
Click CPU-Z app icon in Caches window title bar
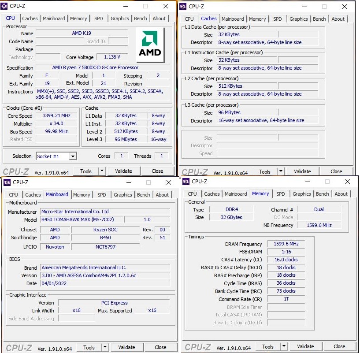click(183, 7)
